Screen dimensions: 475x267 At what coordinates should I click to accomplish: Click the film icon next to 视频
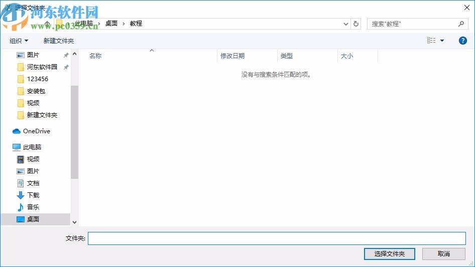click(x=20, y=159)
